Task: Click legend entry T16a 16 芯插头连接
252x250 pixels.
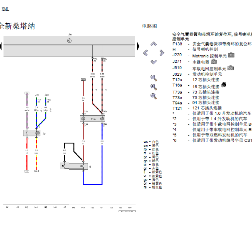Action: 196,87
